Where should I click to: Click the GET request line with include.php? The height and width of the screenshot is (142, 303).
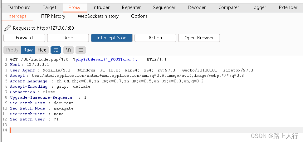88,59
